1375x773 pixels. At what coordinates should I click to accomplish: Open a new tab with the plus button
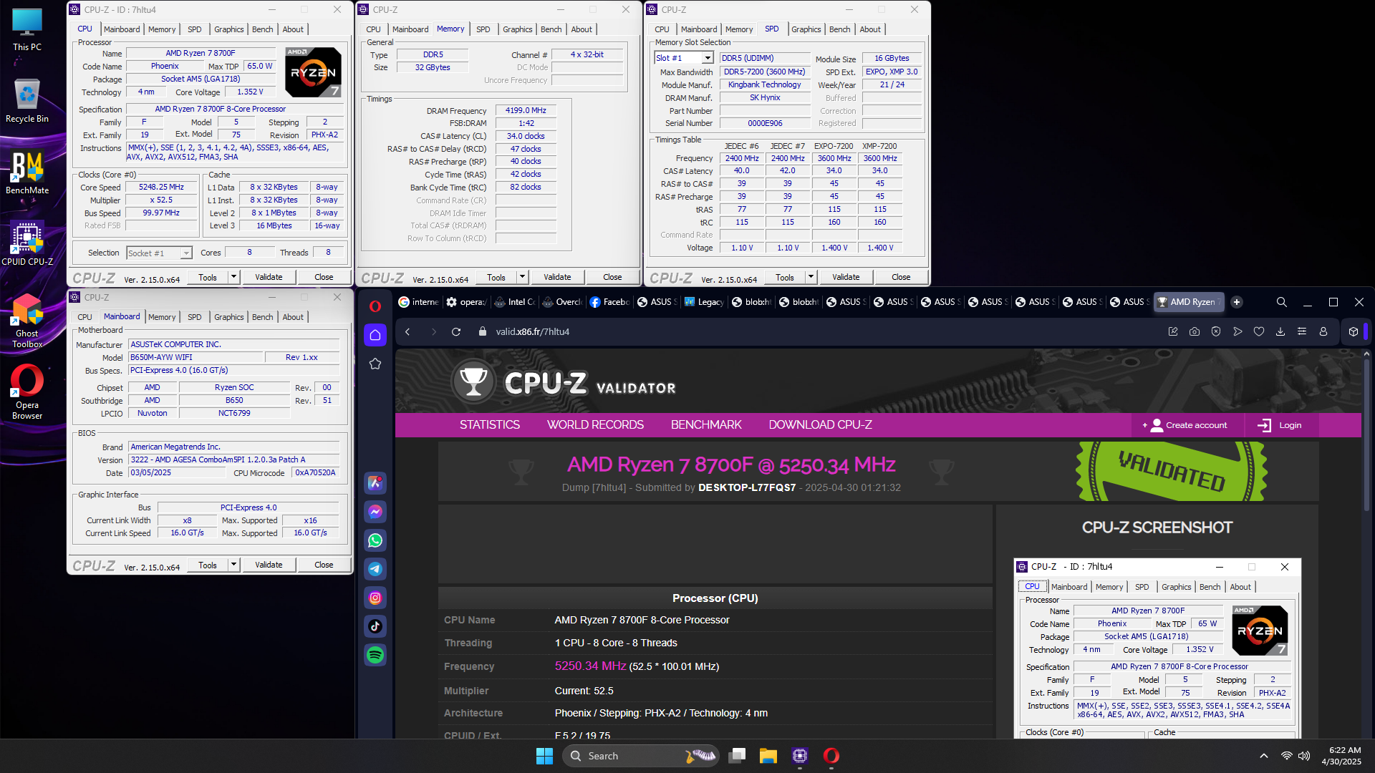(1237, 302)
